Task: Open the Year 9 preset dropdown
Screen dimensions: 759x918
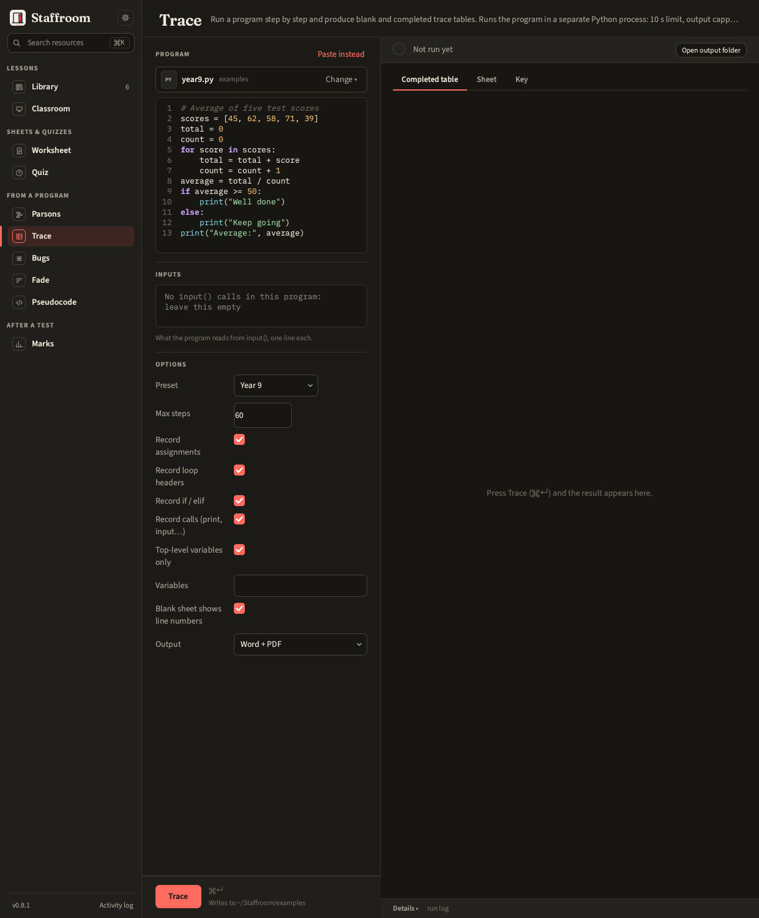Action: click(x=276, y=386)
